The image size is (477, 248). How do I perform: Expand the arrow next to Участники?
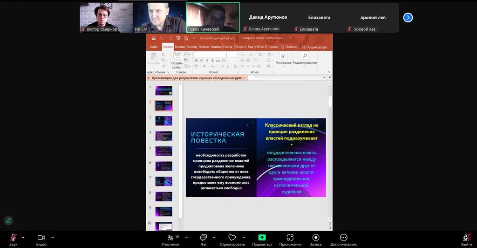point(186,237)
